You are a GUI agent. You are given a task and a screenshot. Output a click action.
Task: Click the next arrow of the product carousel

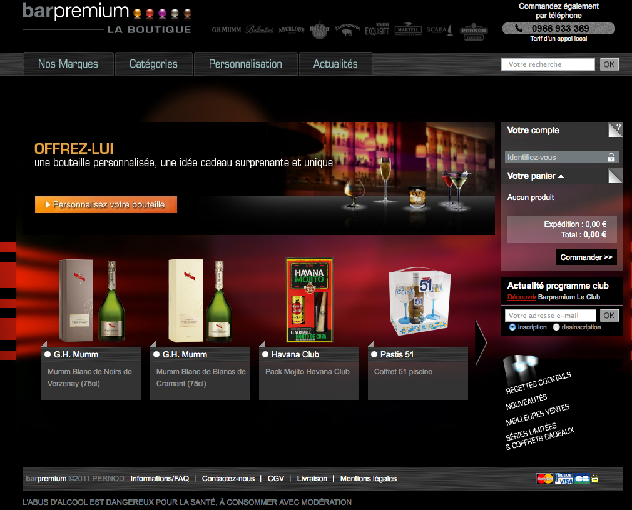pyautogui.click(x=481, y=342)
